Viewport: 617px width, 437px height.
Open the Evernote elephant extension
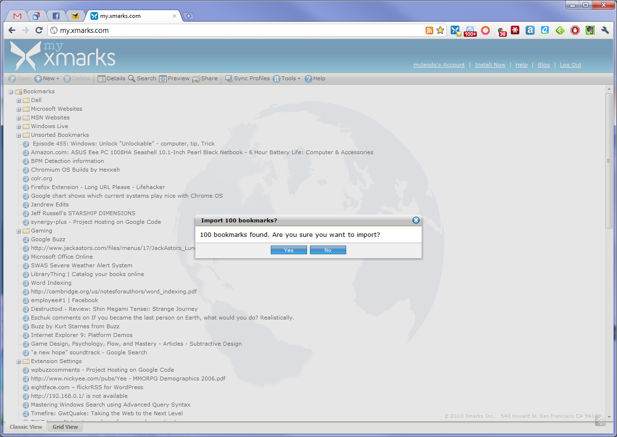[x=590, y=30]
